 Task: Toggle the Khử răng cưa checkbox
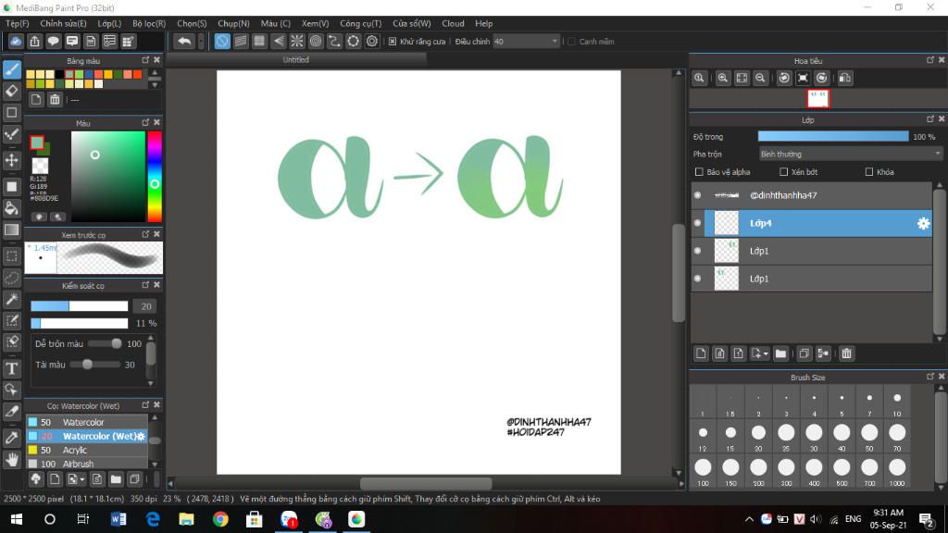[393, 42]
